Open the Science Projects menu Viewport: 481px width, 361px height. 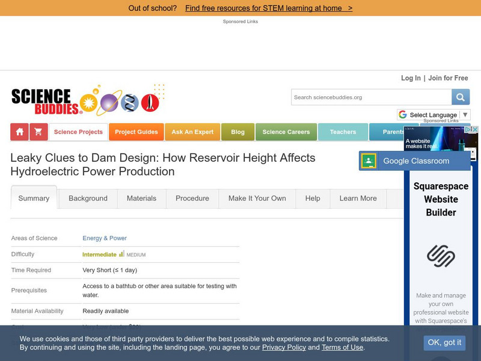point(78,132)
